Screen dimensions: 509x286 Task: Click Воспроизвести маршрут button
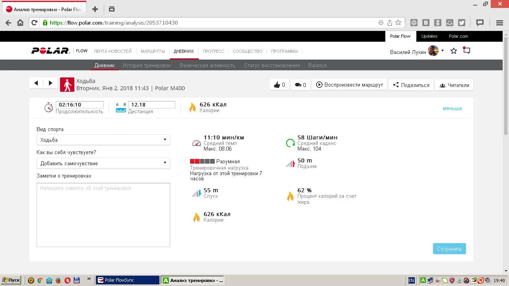(x=350, y=85)
